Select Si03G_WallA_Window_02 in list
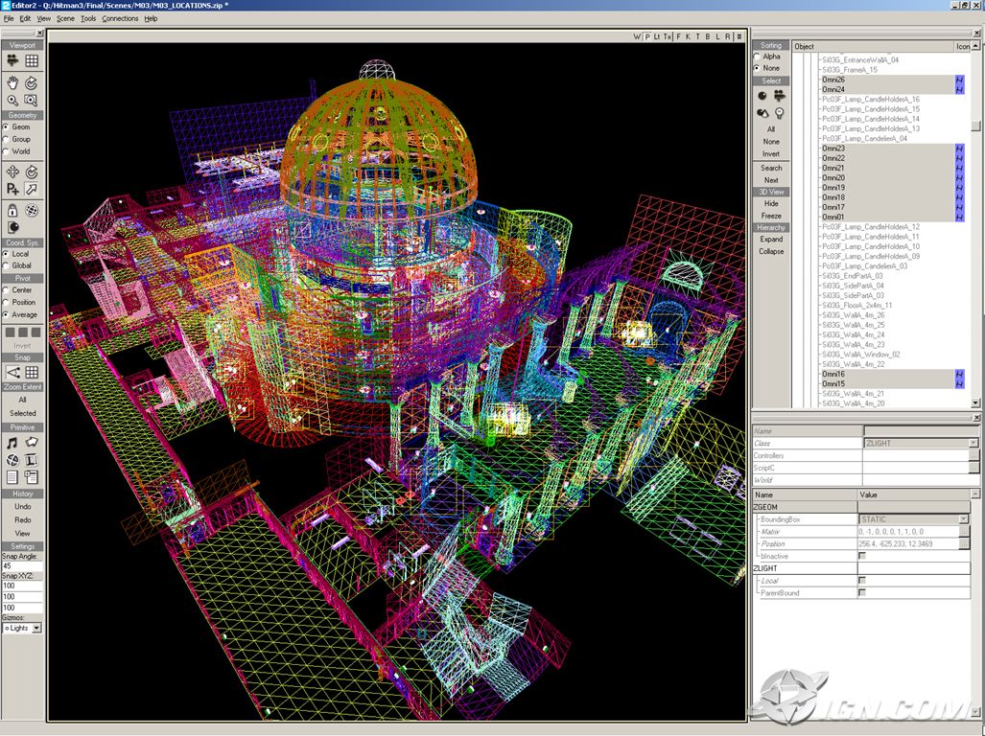 tap(860, 355)
